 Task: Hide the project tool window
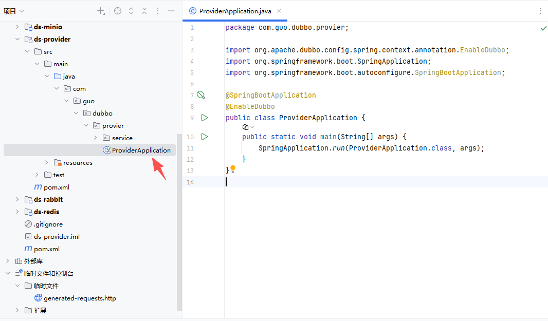[x=171, y=11]
